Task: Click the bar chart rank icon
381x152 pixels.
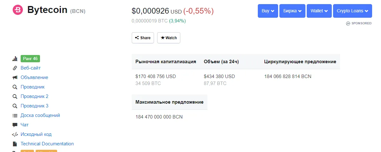Action: (x=15, y=58)
